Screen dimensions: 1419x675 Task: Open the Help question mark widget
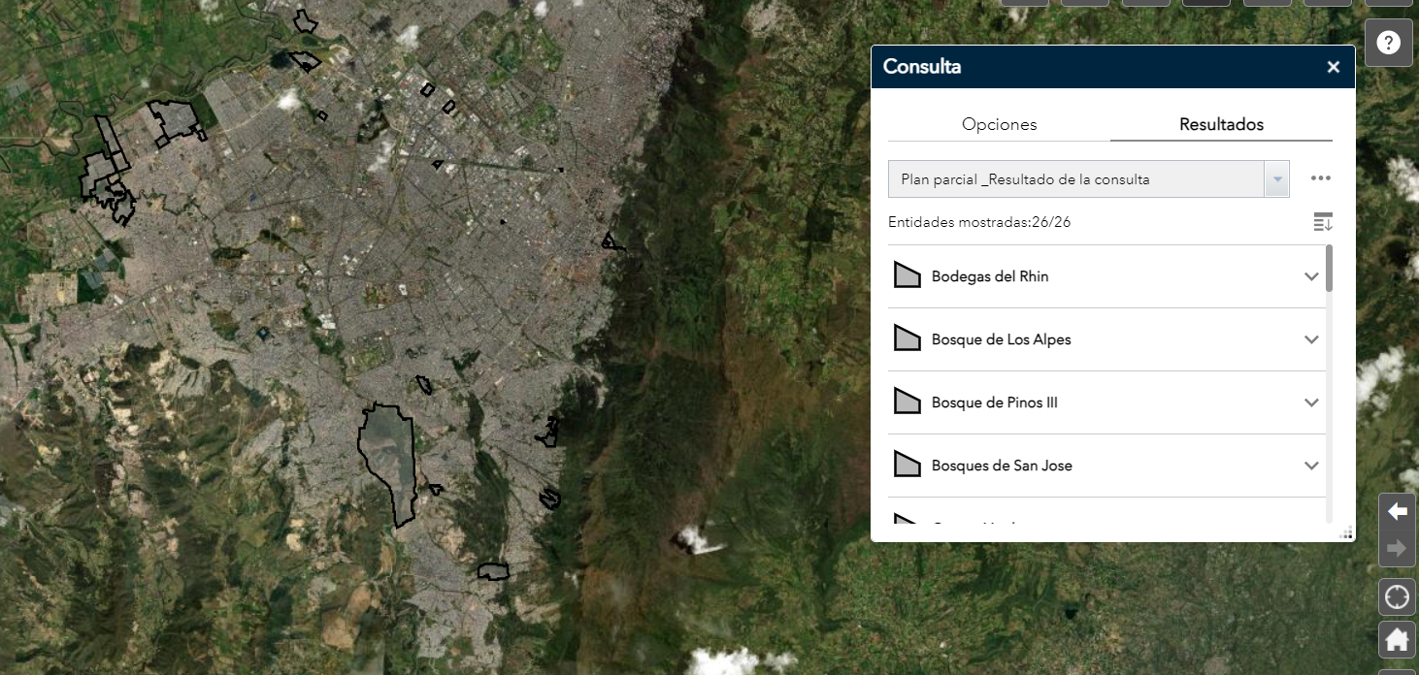(x=1388, y=43)
